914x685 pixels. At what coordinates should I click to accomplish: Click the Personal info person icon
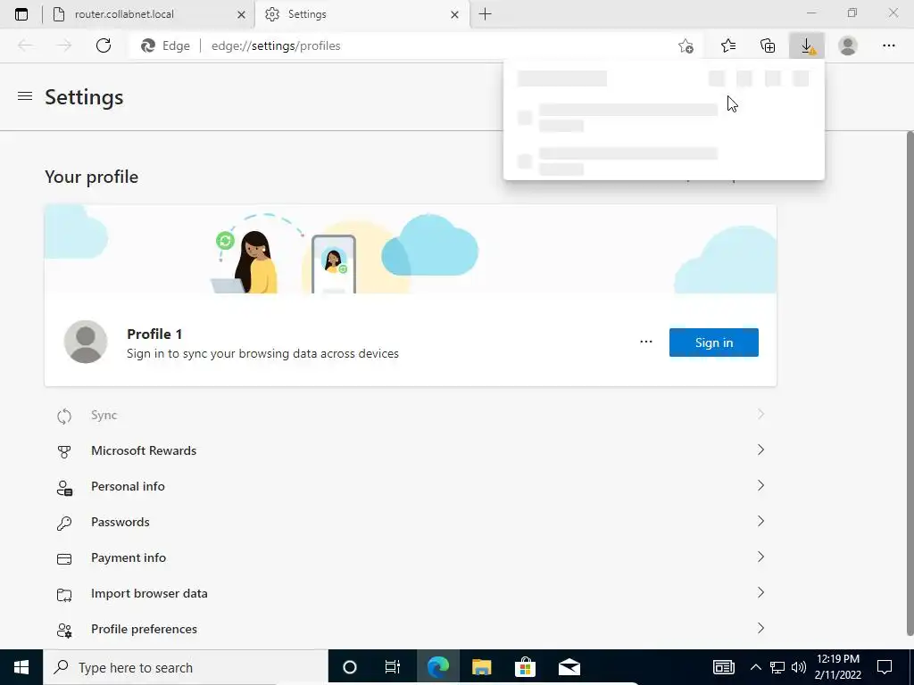pos(64,488)
